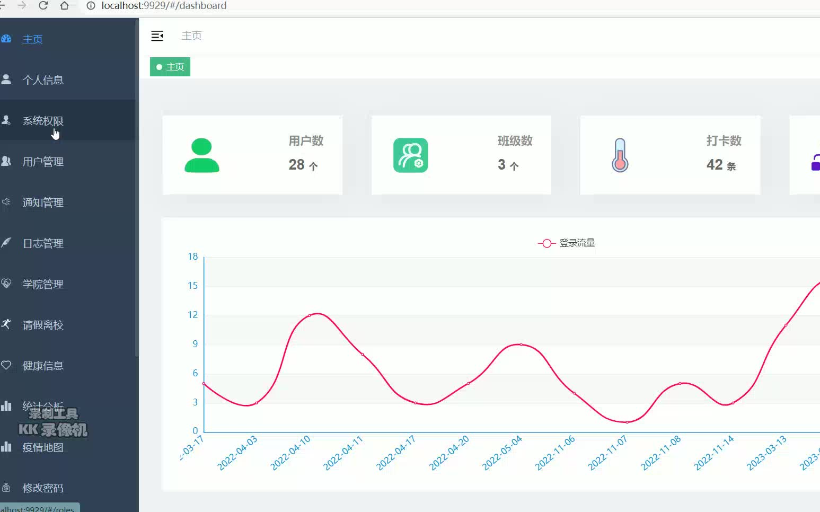Collapse the sidebar with the hamburger toggle
820x512 pixels.
tap(157, 36)
